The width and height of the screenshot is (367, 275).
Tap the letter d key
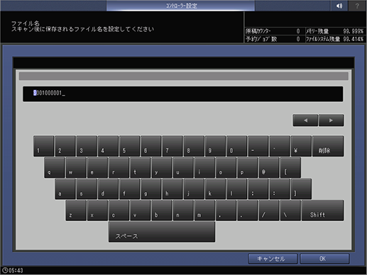click(108, 189)
